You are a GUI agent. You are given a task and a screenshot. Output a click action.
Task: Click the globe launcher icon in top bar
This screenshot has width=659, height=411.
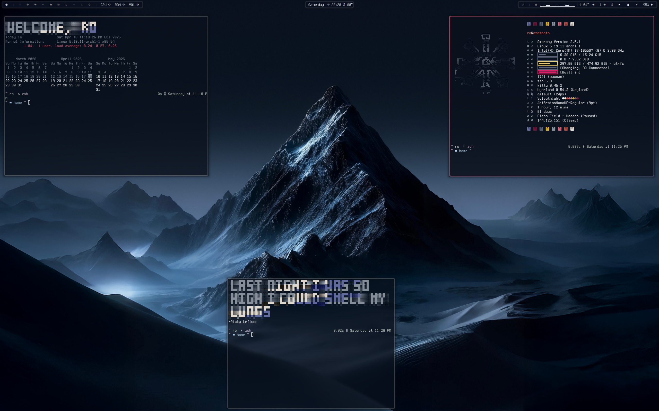click(6, 5)
